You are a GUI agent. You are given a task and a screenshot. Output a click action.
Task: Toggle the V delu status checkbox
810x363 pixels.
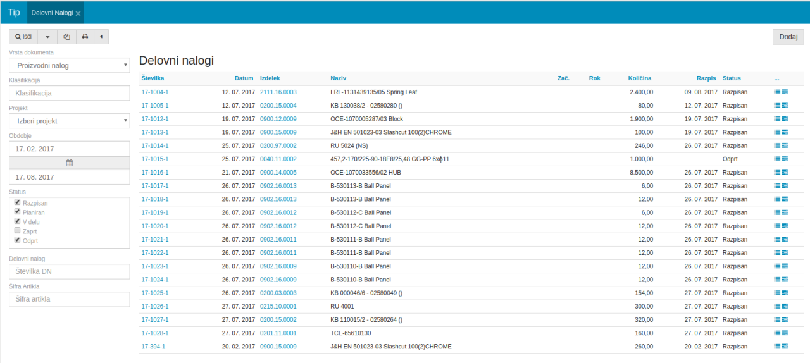point(18,221)
